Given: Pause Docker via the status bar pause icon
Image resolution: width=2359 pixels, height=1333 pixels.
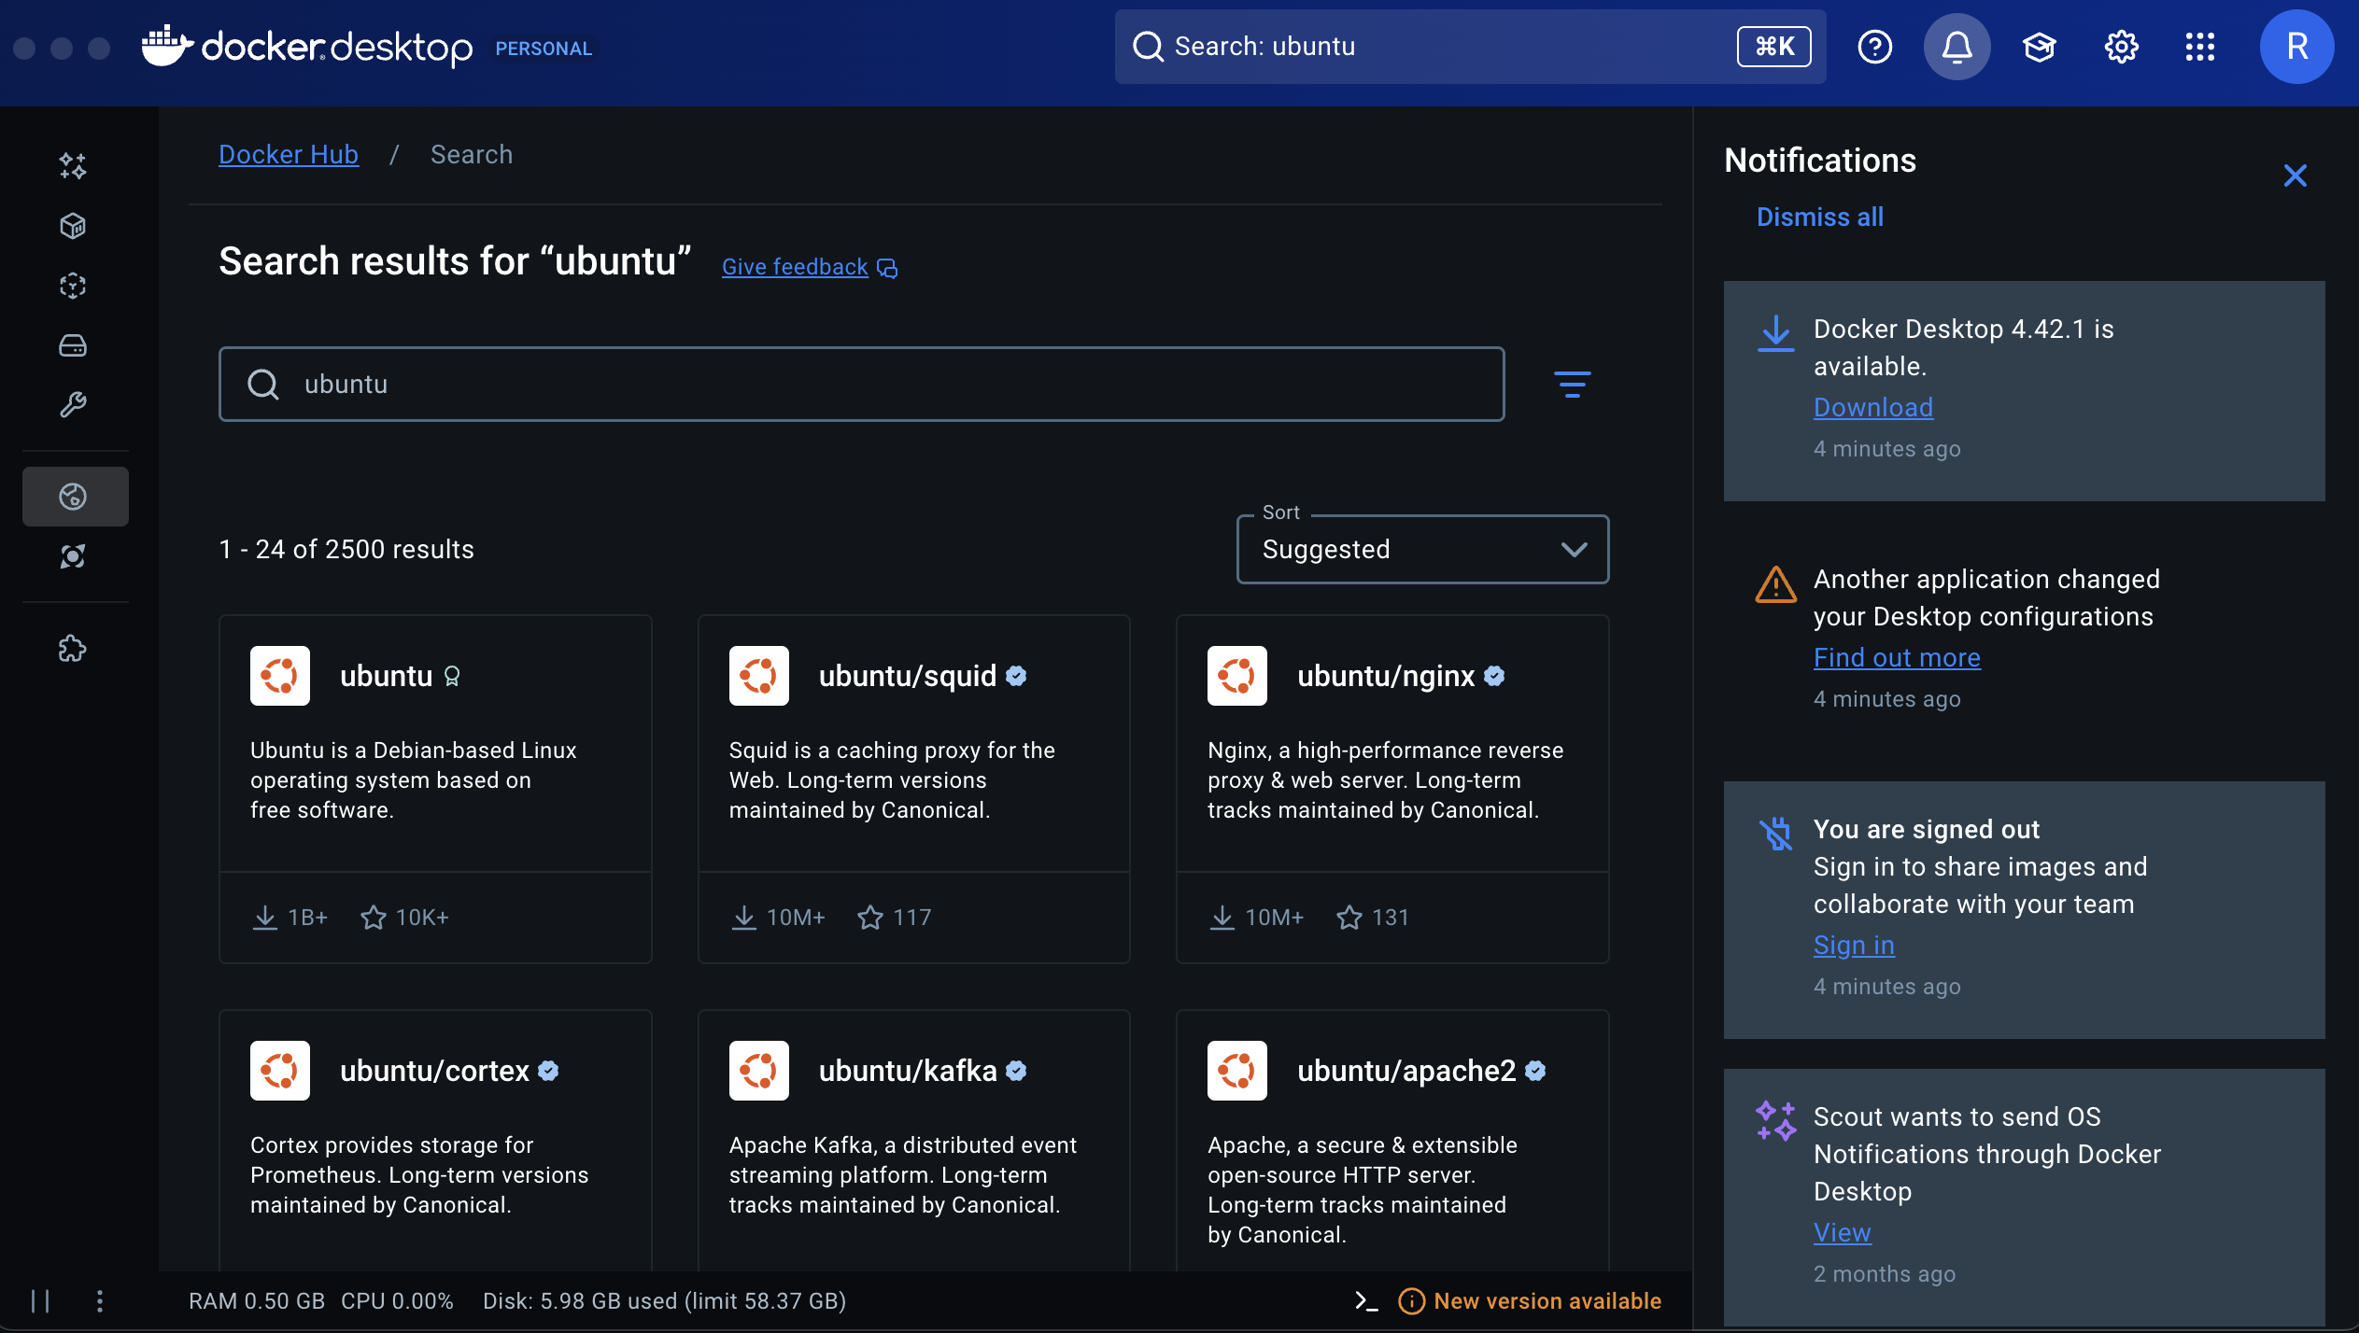Looking at the screenshot, I should 41,1299.
